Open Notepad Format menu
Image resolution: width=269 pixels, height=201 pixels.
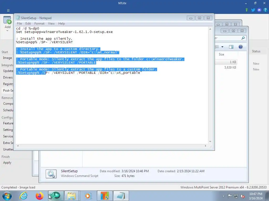click(39, 24)
